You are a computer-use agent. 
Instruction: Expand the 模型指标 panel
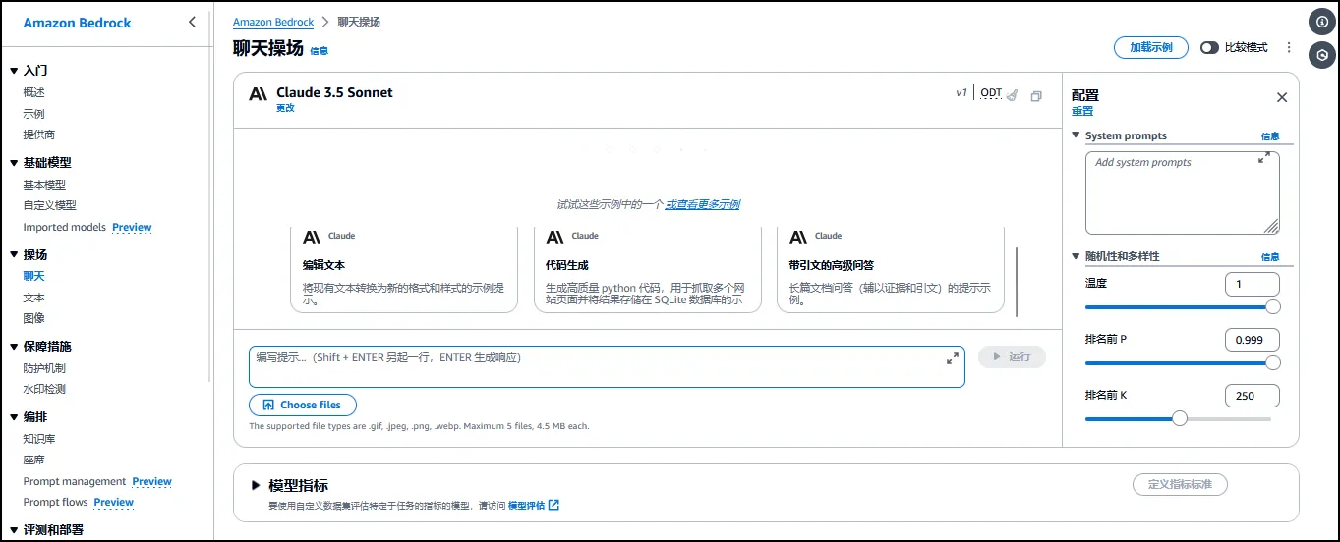pos(257,485)
